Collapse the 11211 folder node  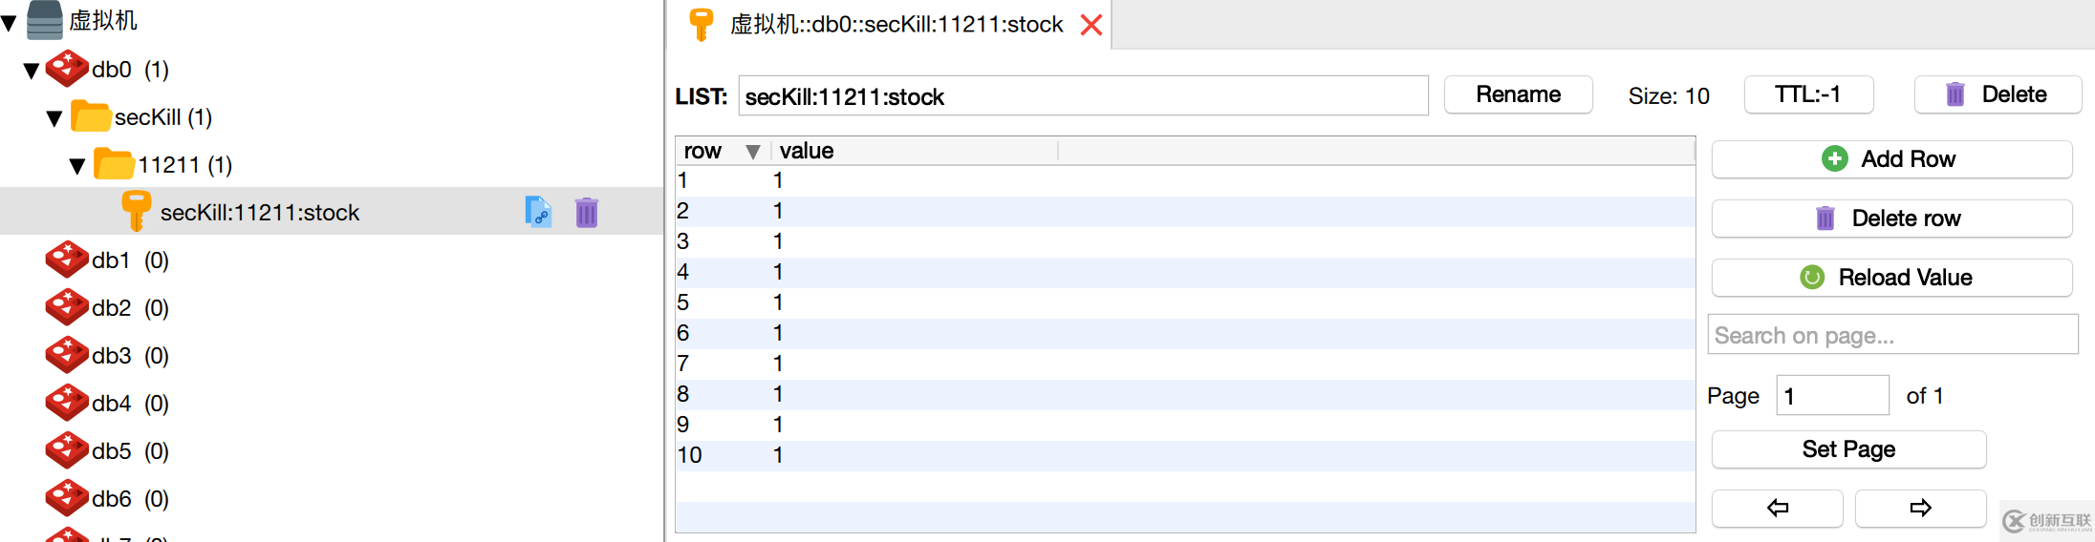[77, 166]
